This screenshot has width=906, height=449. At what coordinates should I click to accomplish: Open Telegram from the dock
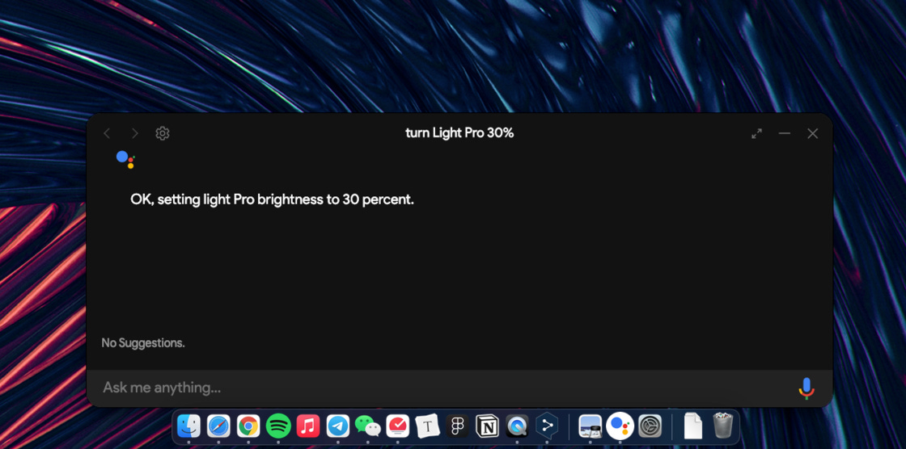tap(338, 426)
